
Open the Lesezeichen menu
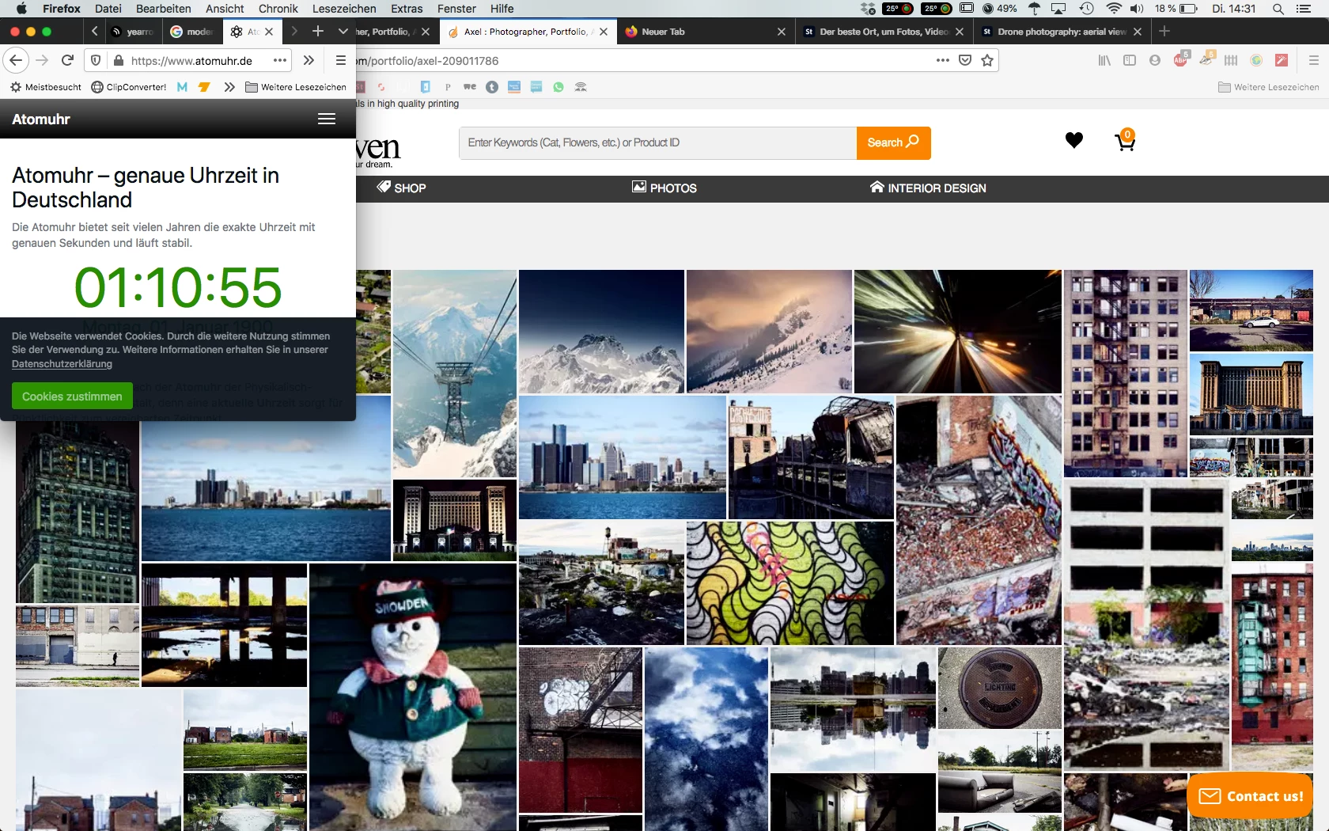point(344,9)
